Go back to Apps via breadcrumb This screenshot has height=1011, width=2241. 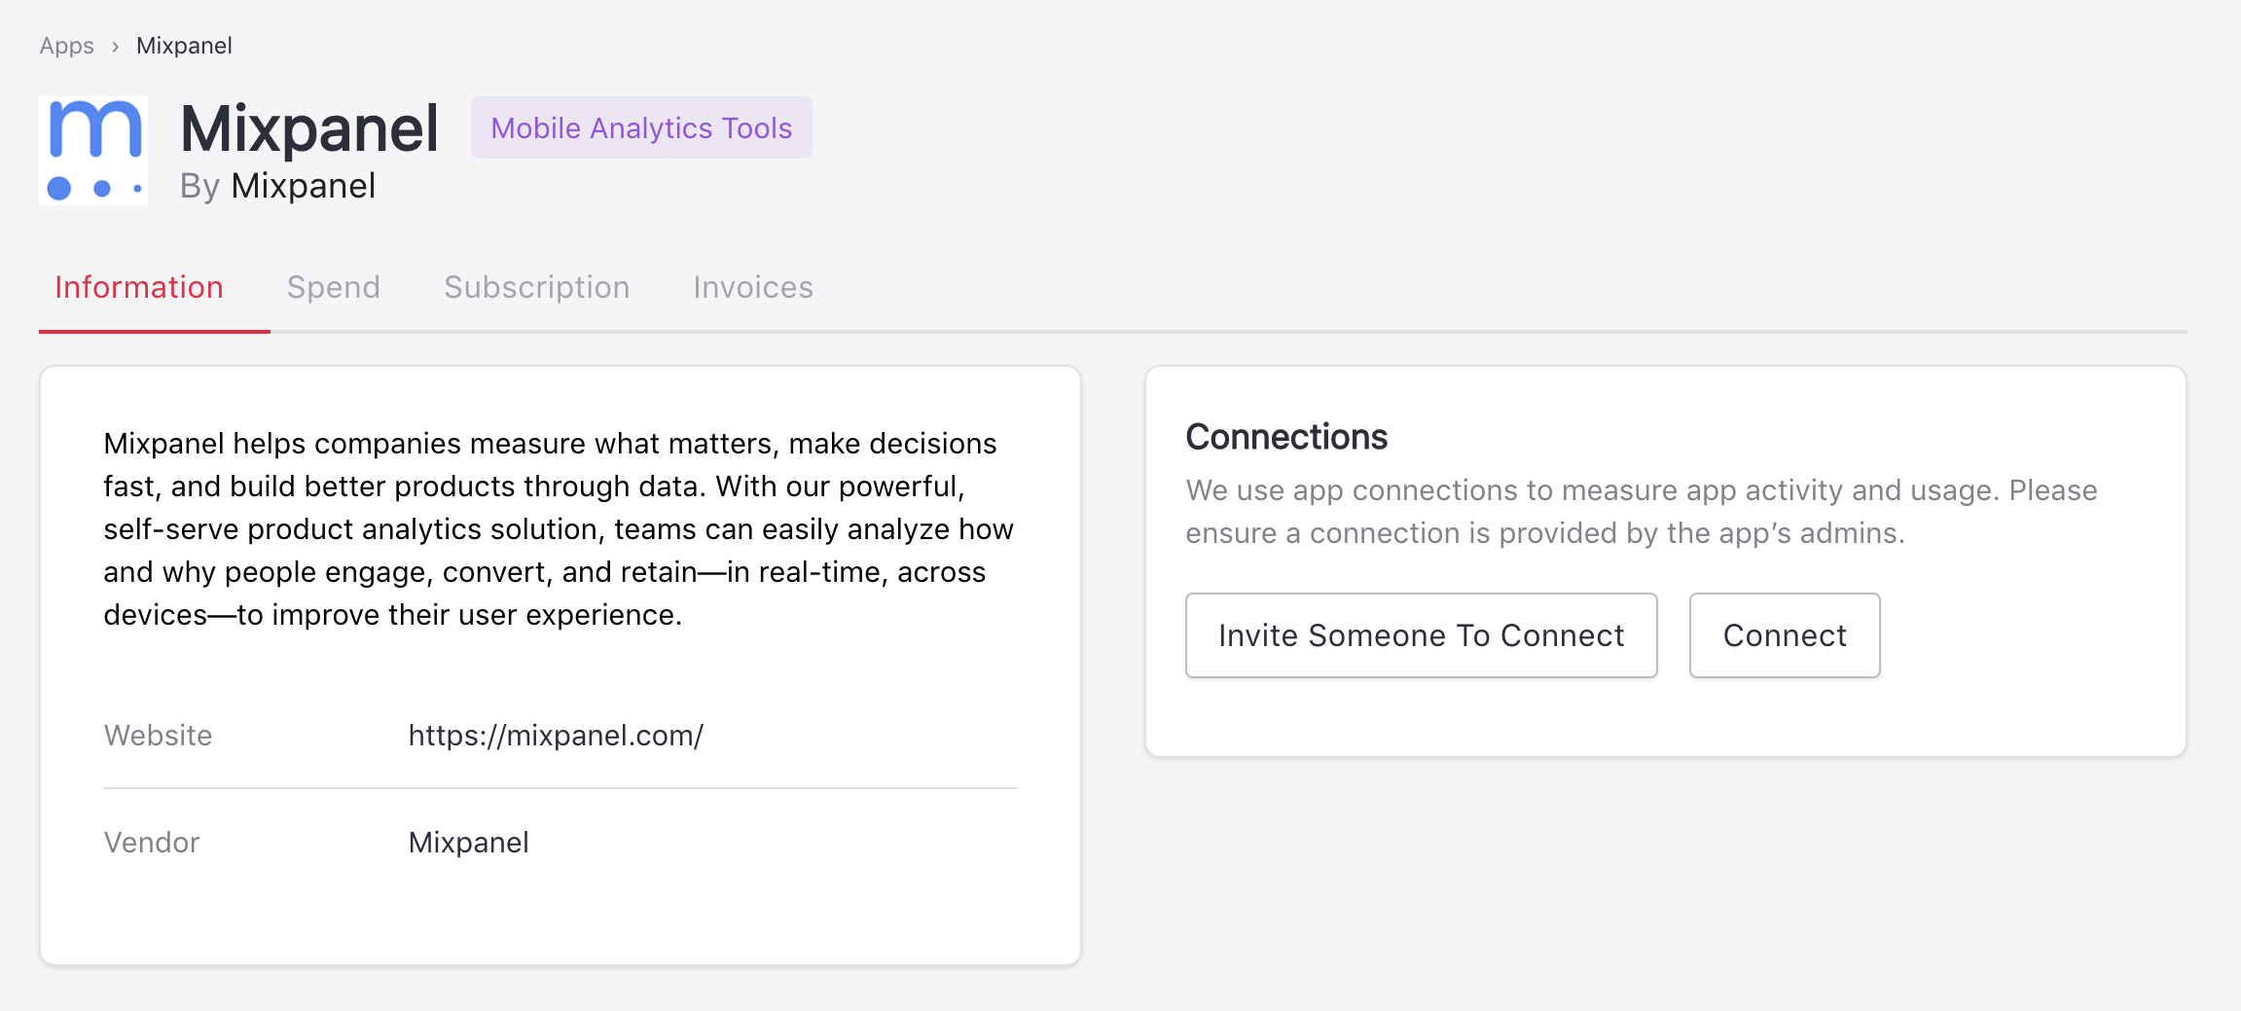click(x=66, y=46)
